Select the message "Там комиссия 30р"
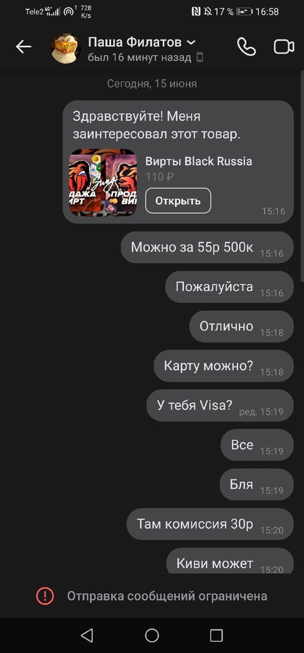This screenshot has width=304, height=653. [210, 524]
